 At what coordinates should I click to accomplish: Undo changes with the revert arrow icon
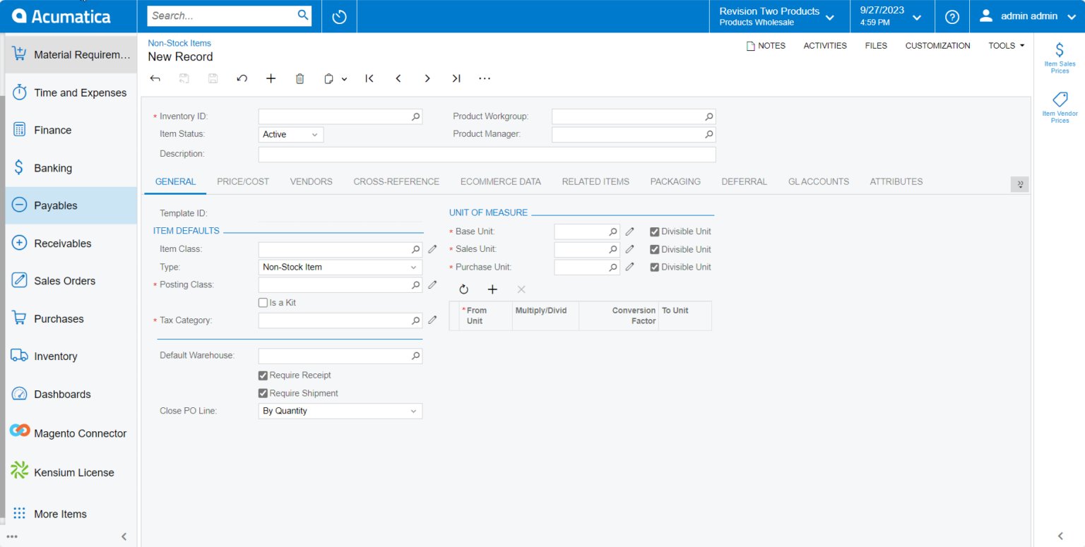(242, 78)
